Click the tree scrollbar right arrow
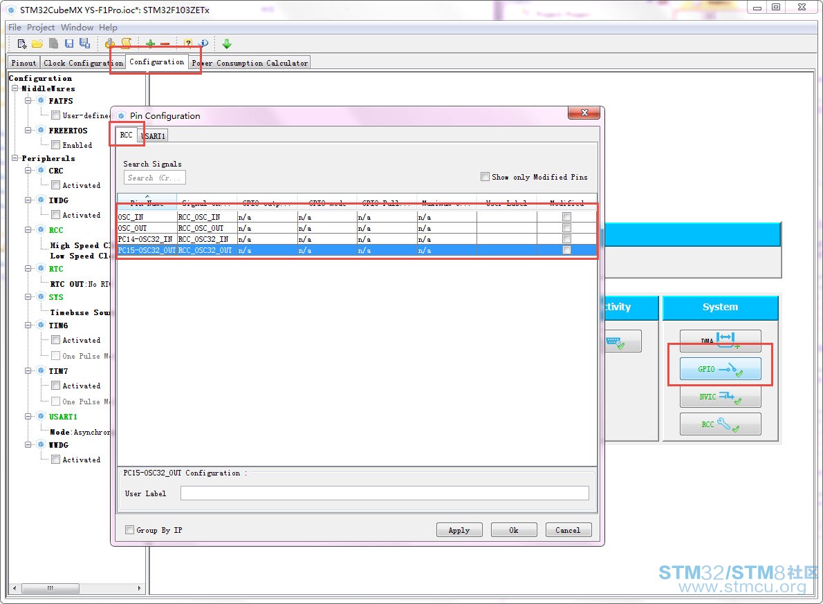The height and width of the screenshot is (604, 823). (x=139, y=588)
